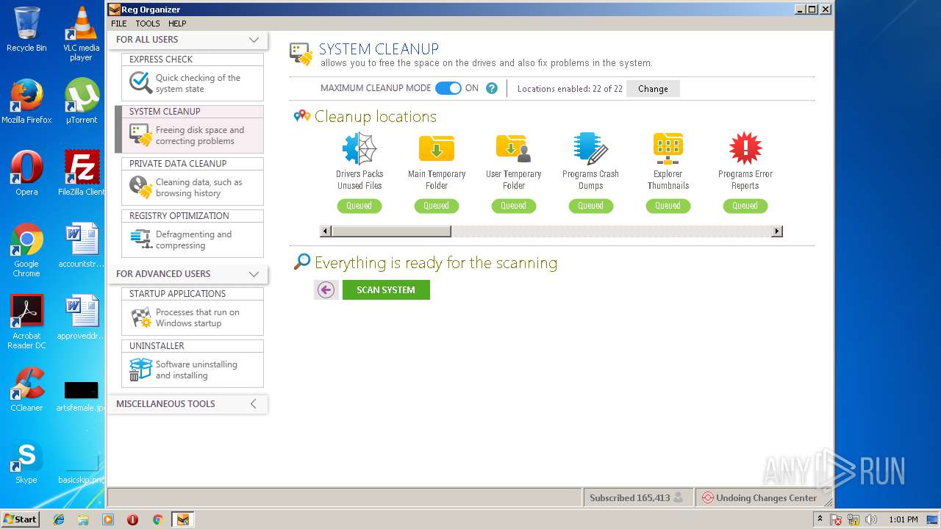Image resolution: width=941 pixels, height=529 pixels.
Task: Click the System Cleanup header icon
Action: (x=301, y=54)
